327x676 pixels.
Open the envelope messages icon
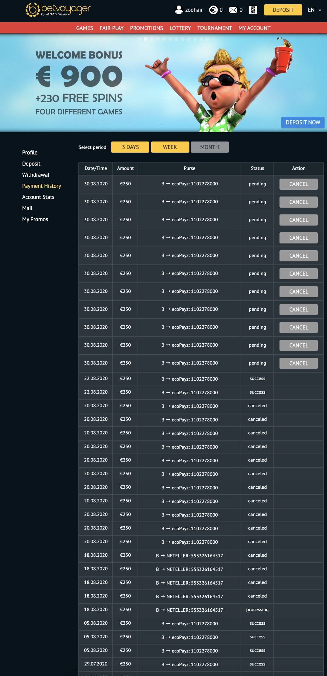pos(233,10)
